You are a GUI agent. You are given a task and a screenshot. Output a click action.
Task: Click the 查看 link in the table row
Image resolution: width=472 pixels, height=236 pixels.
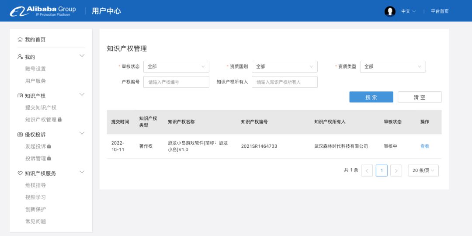(x=425, y=146)
